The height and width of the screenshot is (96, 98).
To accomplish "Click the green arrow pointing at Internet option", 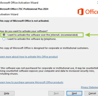I will click(91, 35).
